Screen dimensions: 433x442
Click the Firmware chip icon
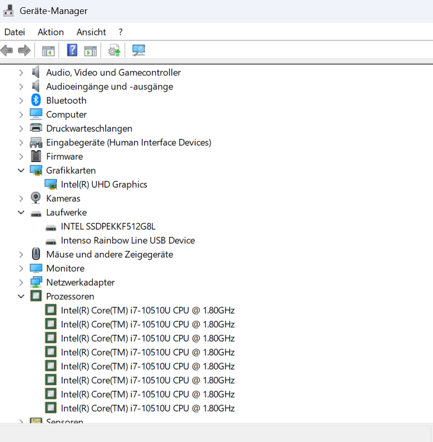tap(36, 156)
